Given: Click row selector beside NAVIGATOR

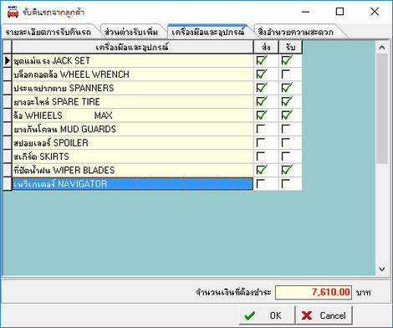Looking at the screenshot, I should 8,184.
